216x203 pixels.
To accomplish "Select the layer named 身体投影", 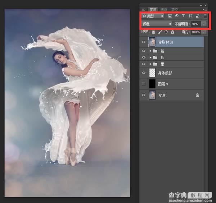I will click(165, 73).
